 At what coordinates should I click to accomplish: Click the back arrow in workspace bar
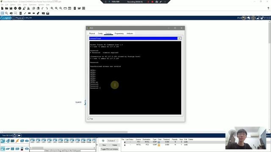point(244,18)
